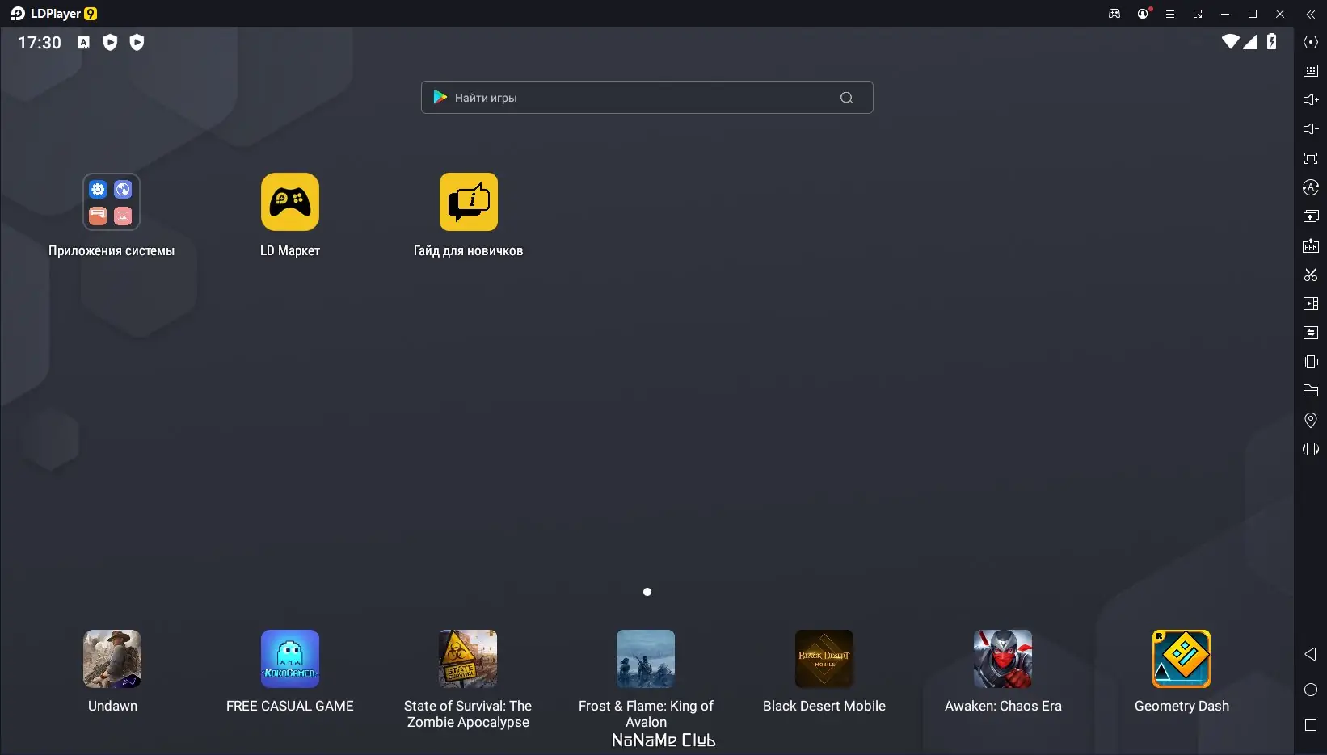This screenshot has width=1327, height=755.
Task: Open Awaken: Chaos Era game
Action: [x=1003, y=659]
